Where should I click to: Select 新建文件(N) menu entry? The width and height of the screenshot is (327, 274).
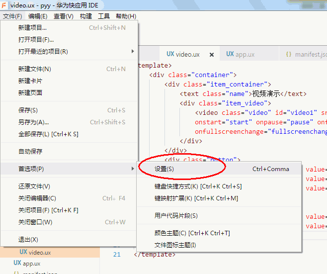pyautogui.click(x=69, y=69)
